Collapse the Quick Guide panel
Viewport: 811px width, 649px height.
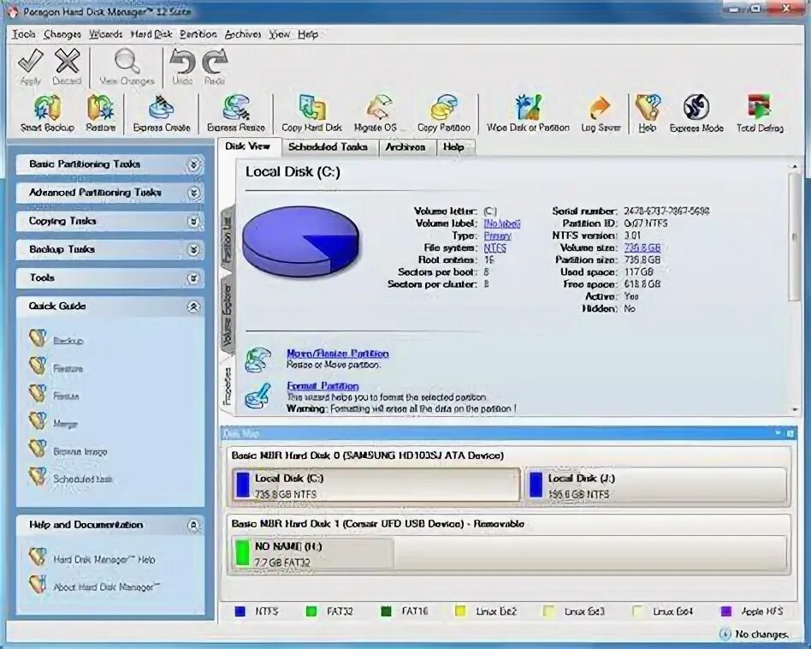click(x=193, y=307)
